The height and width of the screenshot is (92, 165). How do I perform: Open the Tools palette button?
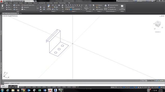click(3, 7)
